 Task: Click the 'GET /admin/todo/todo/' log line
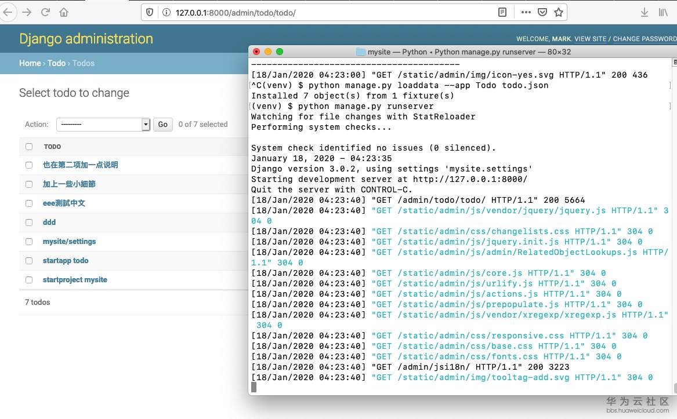(x=418, y=200)
